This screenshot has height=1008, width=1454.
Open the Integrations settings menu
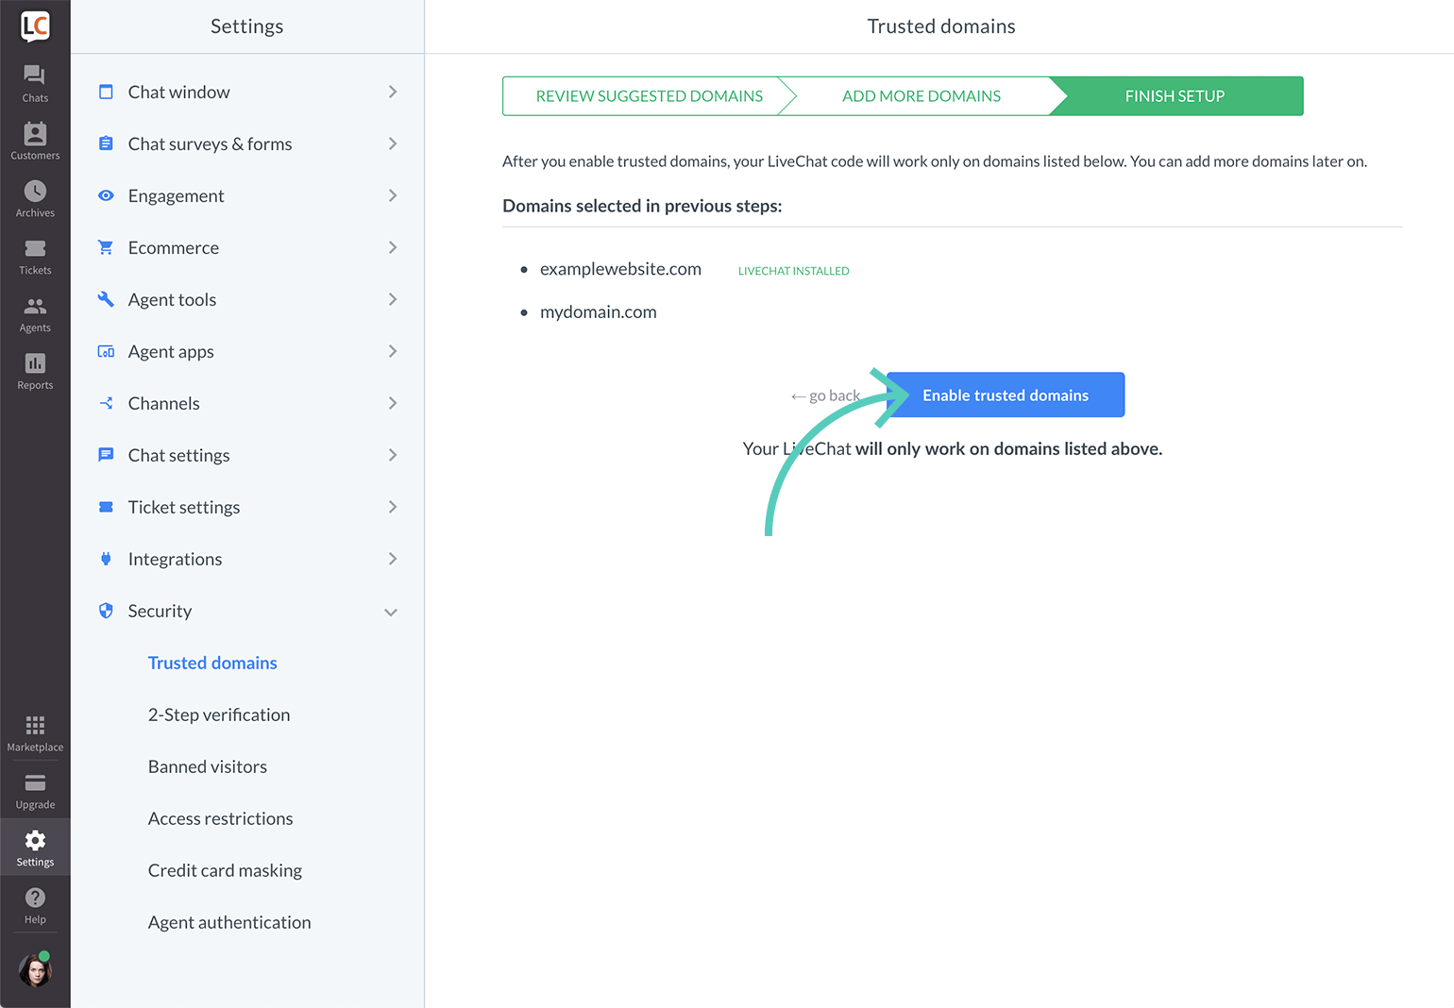pos(247,559)
